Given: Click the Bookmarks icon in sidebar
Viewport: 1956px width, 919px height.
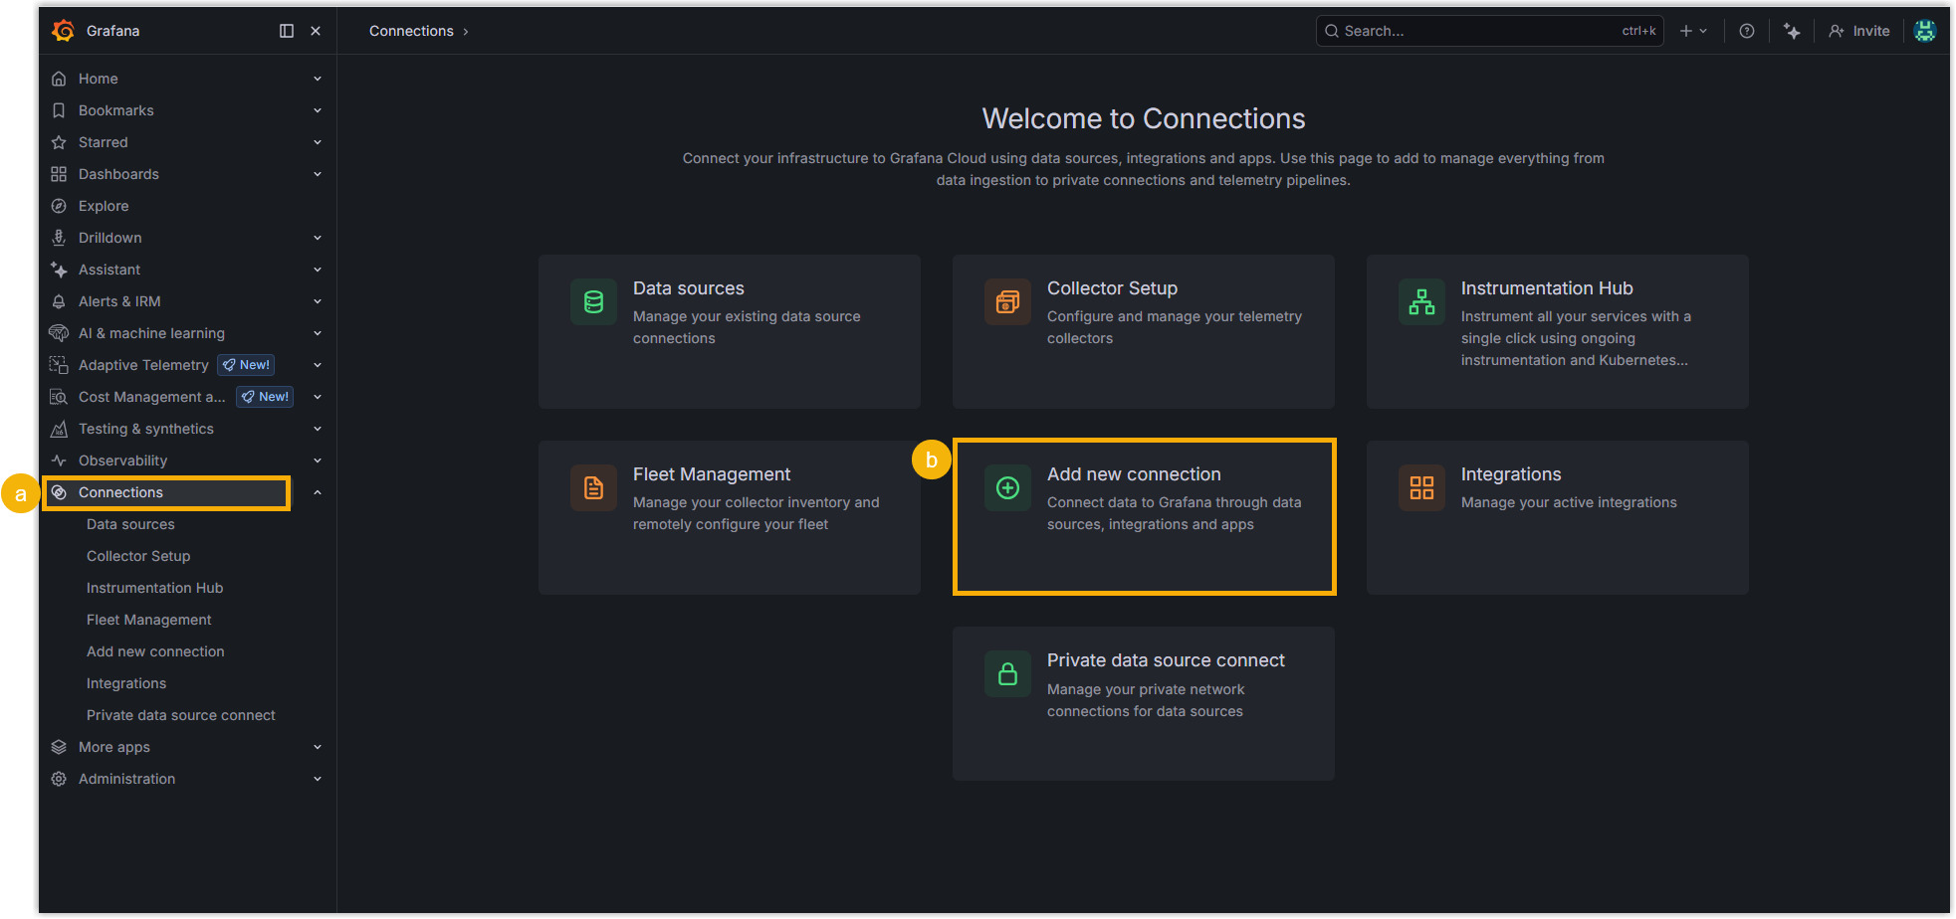Looking at the screenshot, I should [x=59, y=110].
